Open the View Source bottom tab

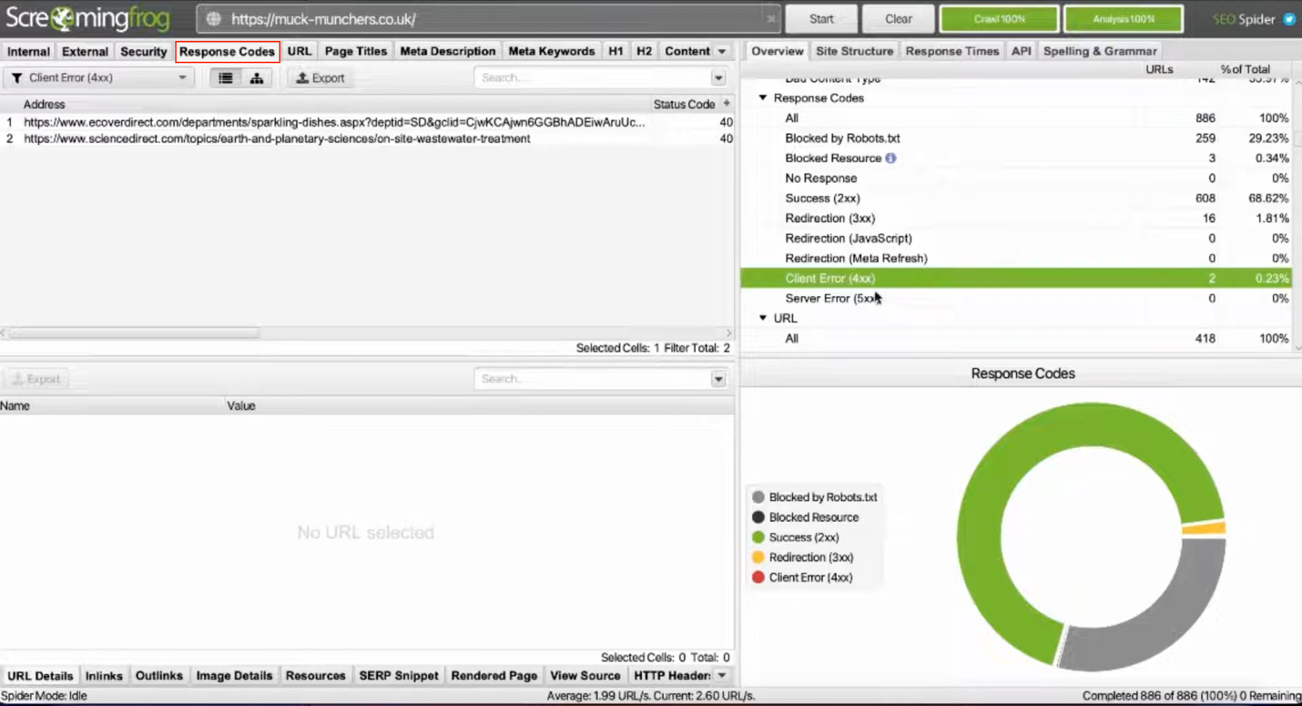pos(585,676)
